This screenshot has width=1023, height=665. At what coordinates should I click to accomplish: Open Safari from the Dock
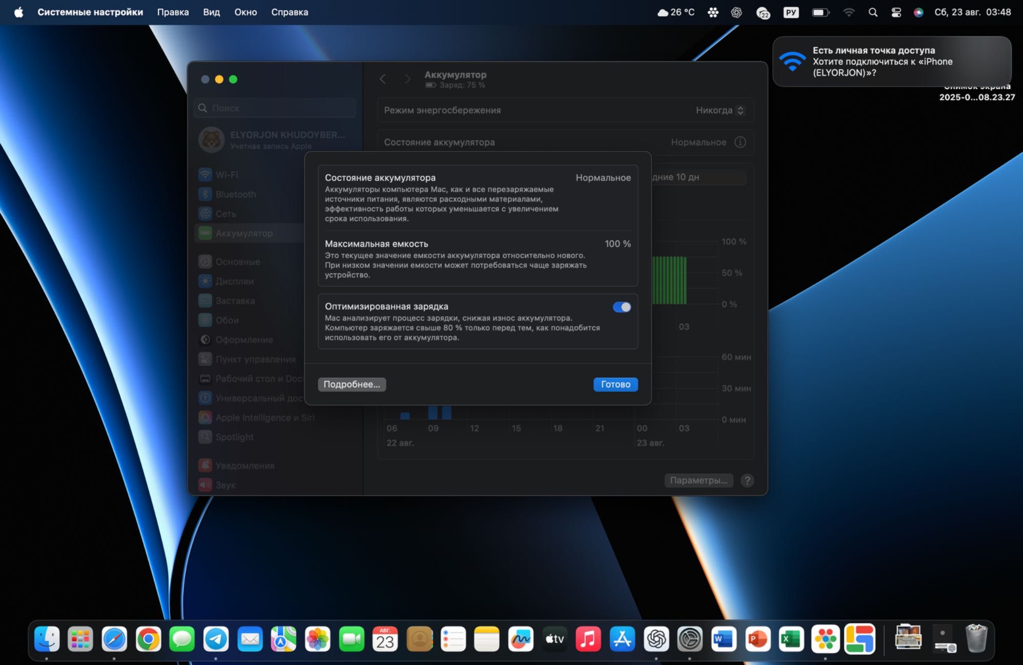[x=114, y=639]
